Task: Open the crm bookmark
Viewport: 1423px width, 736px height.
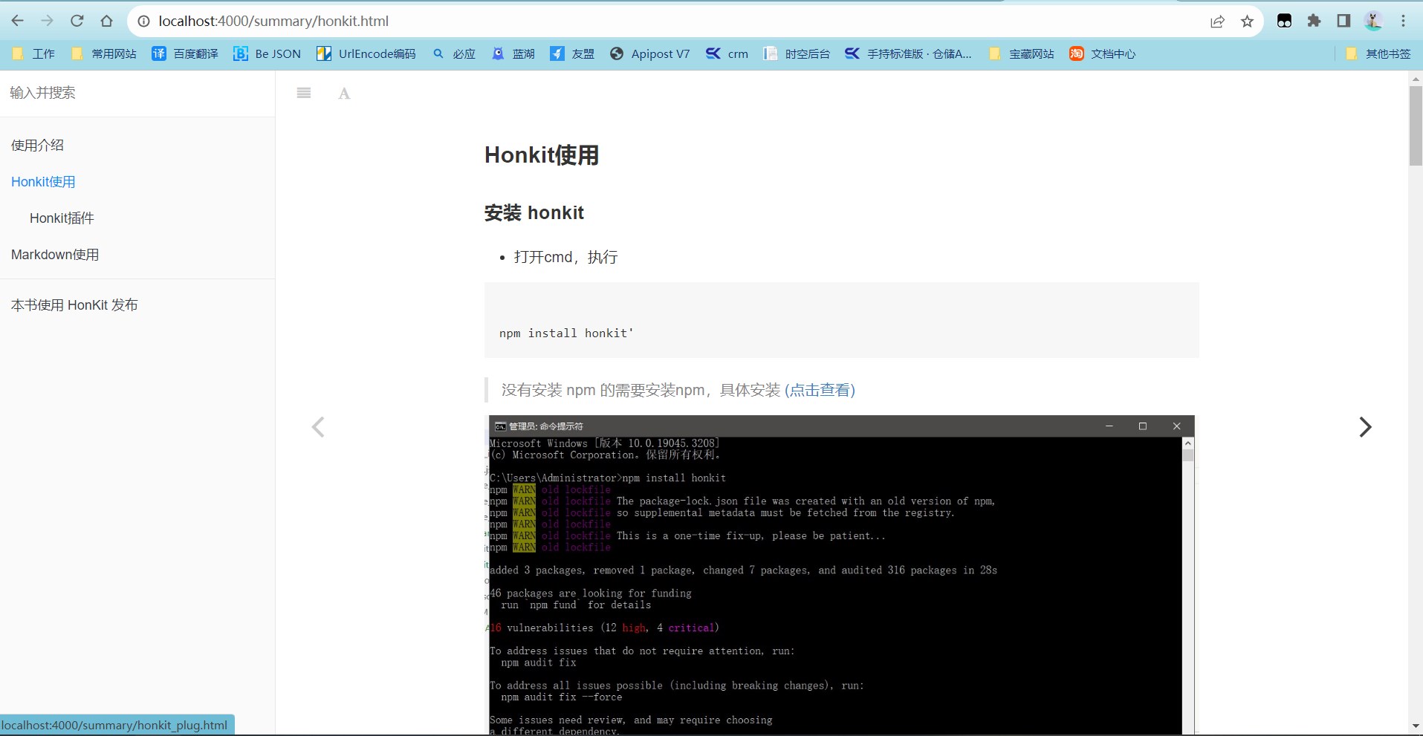Action: pos(727,53)
